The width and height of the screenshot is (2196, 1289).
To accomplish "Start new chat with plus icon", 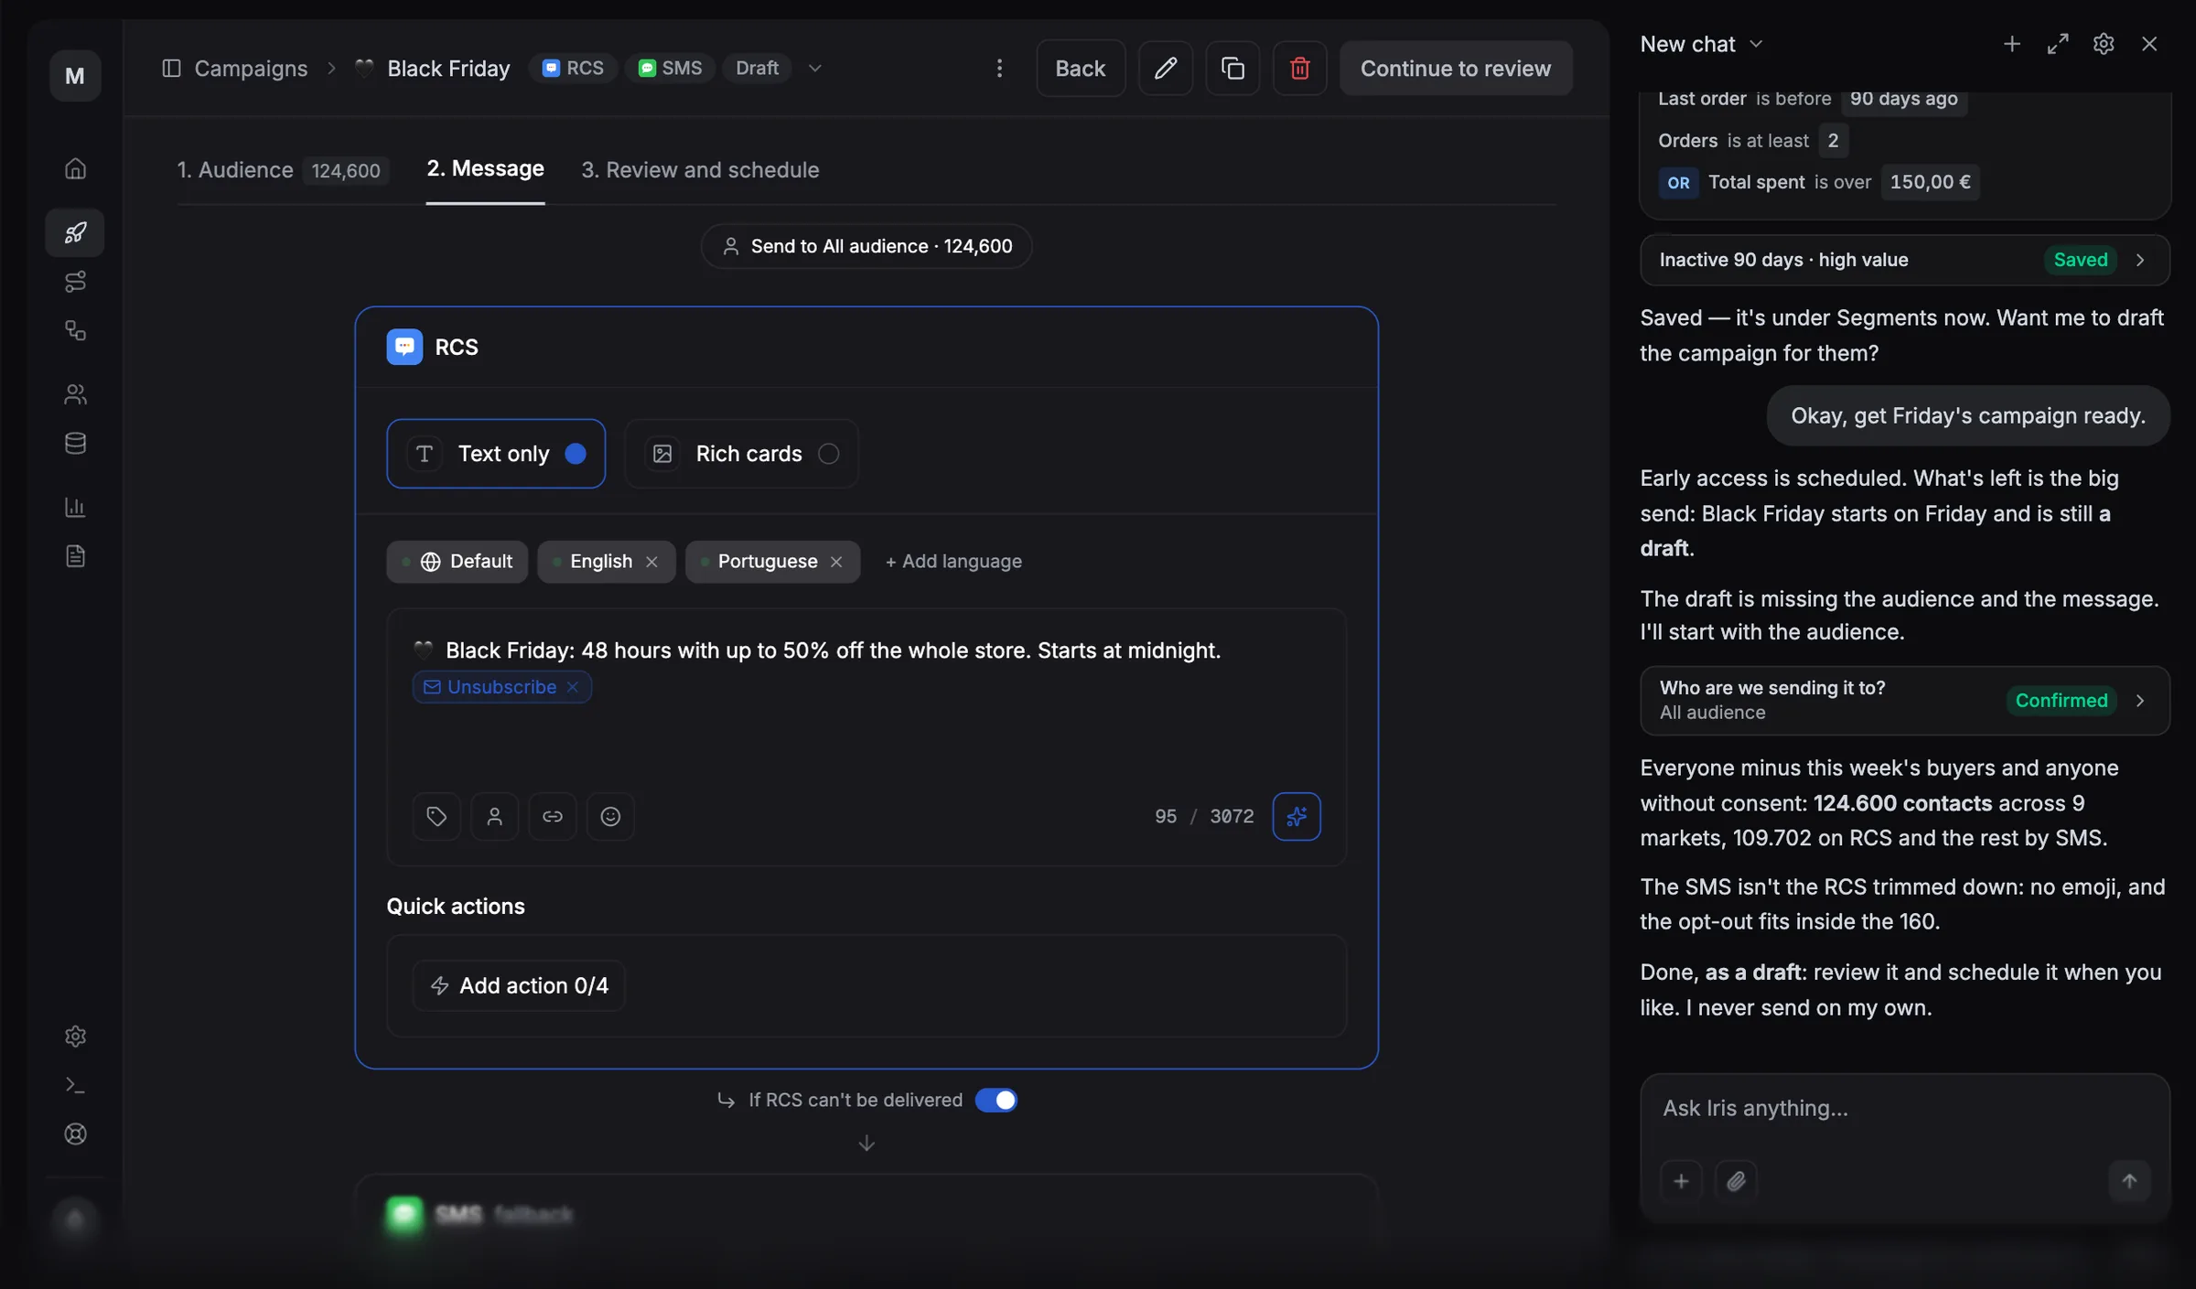I will coord(2011,44).
